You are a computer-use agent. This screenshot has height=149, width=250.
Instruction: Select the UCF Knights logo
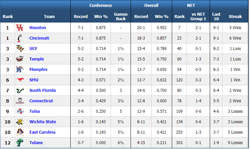click(20, 48)
